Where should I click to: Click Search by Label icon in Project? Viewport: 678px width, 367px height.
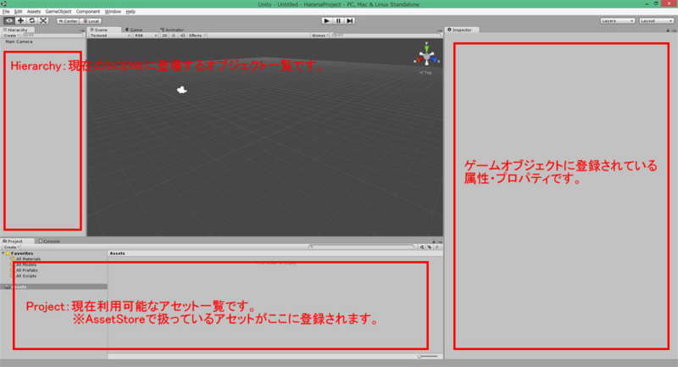point(430,247)
